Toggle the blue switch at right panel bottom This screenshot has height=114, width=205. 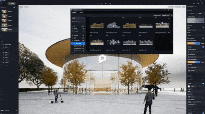click(x=203, y=113)
